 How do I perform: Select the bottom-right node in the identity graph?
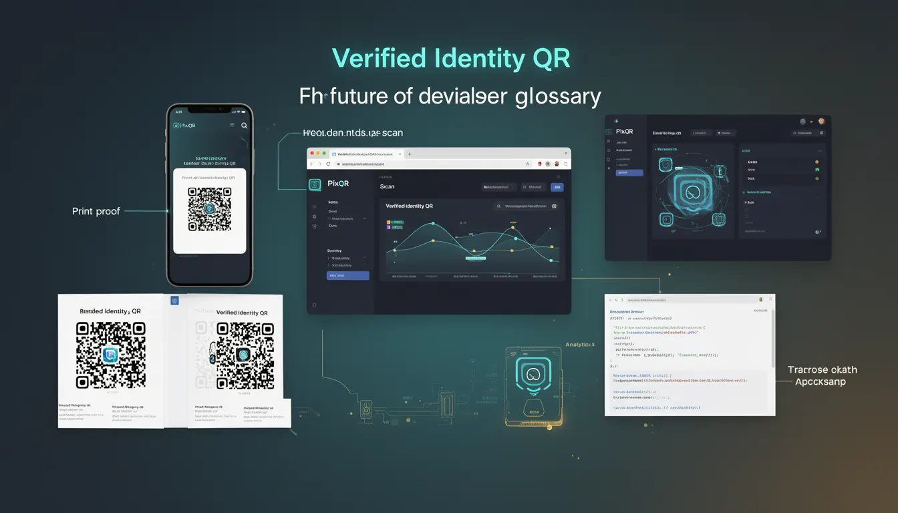point(719,219)
